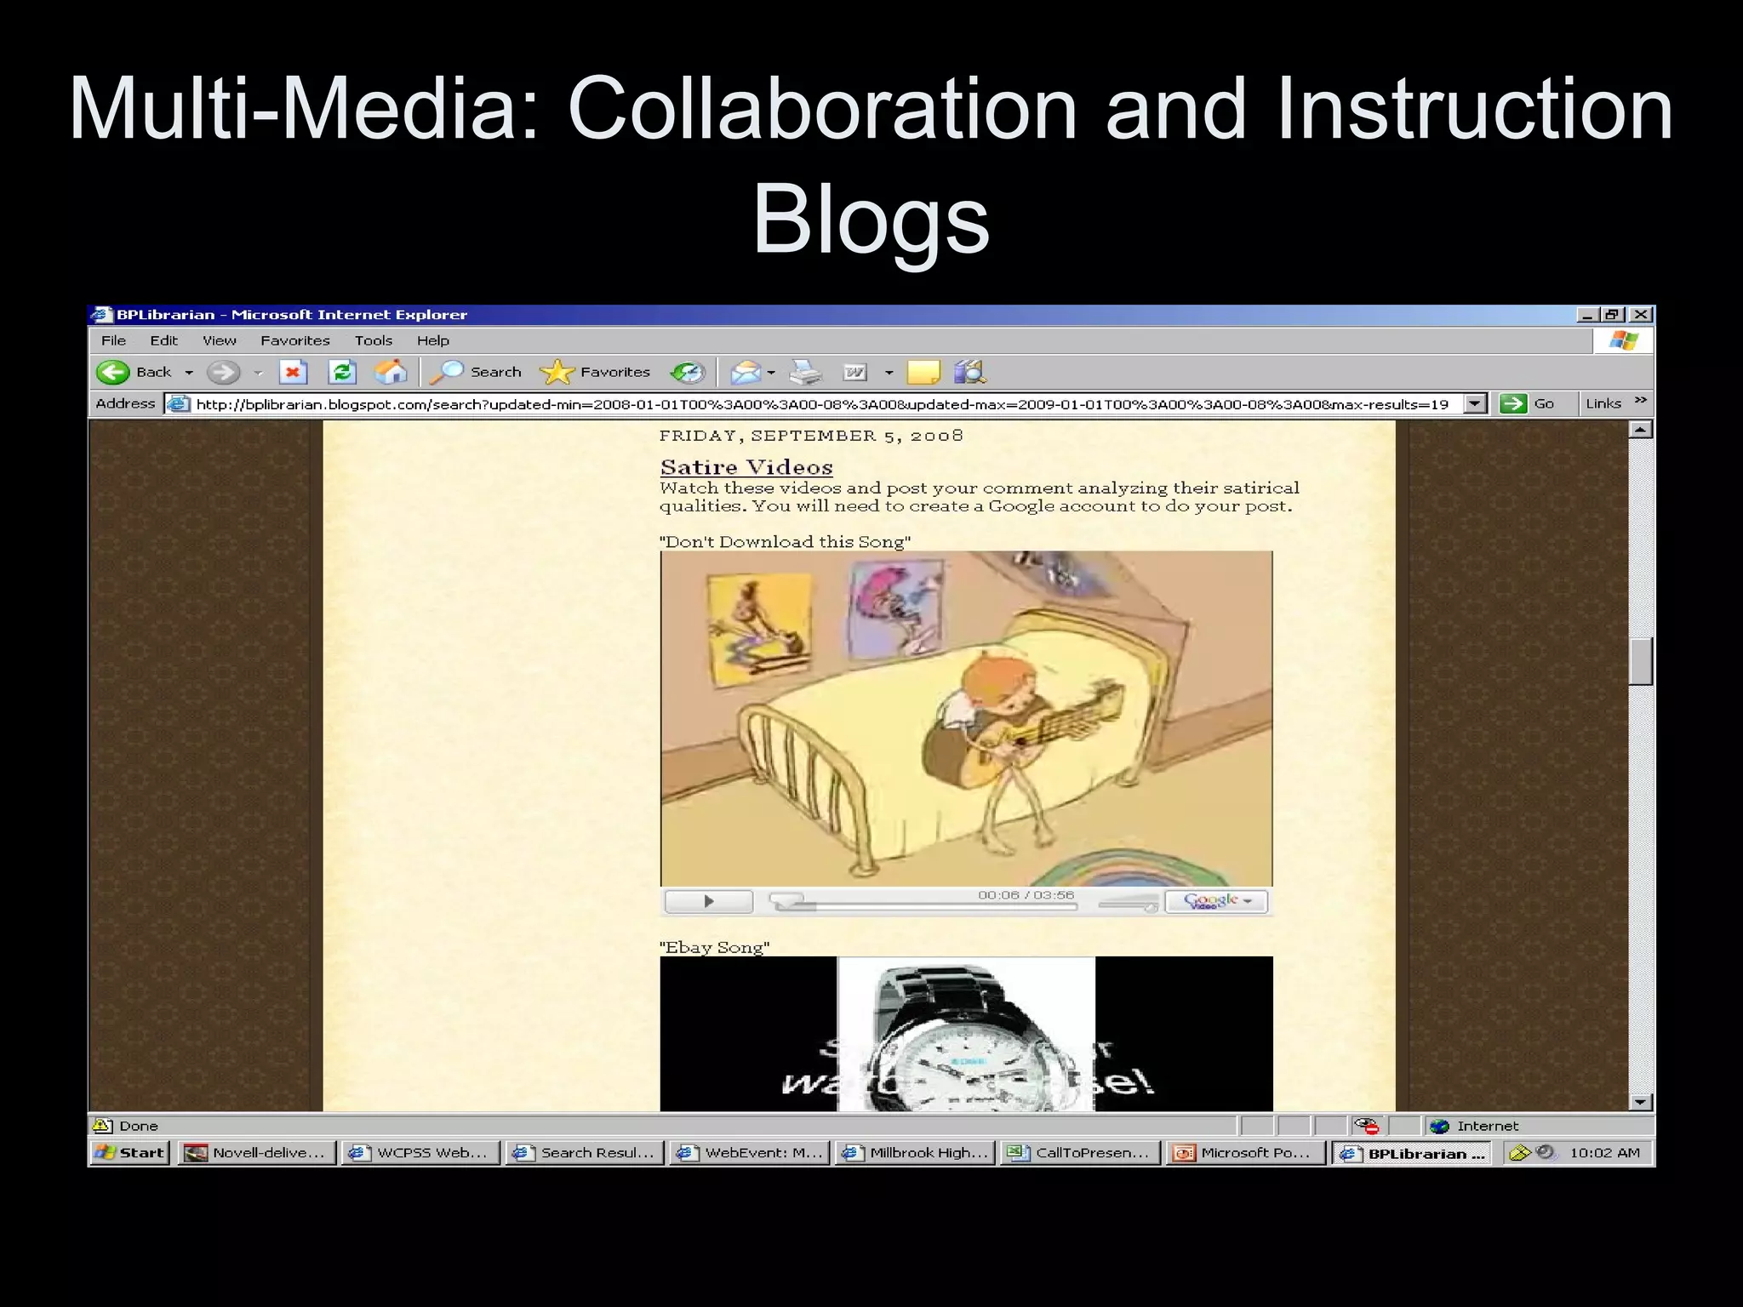Click the scrollbar down arrow
This screenshot has width=1743, height=1307.
tap(1641, 1102)
